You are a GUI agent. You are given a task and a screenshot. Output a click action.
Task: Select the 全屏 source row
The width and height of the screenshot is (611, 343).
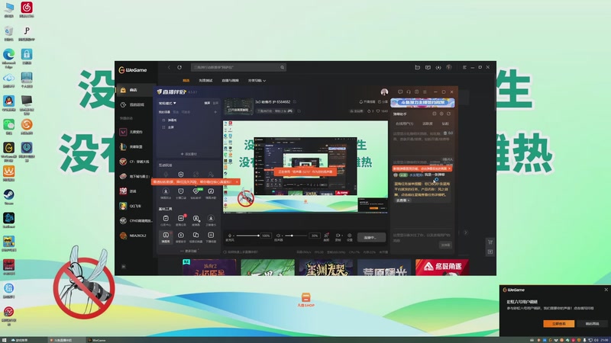[189, 127]
